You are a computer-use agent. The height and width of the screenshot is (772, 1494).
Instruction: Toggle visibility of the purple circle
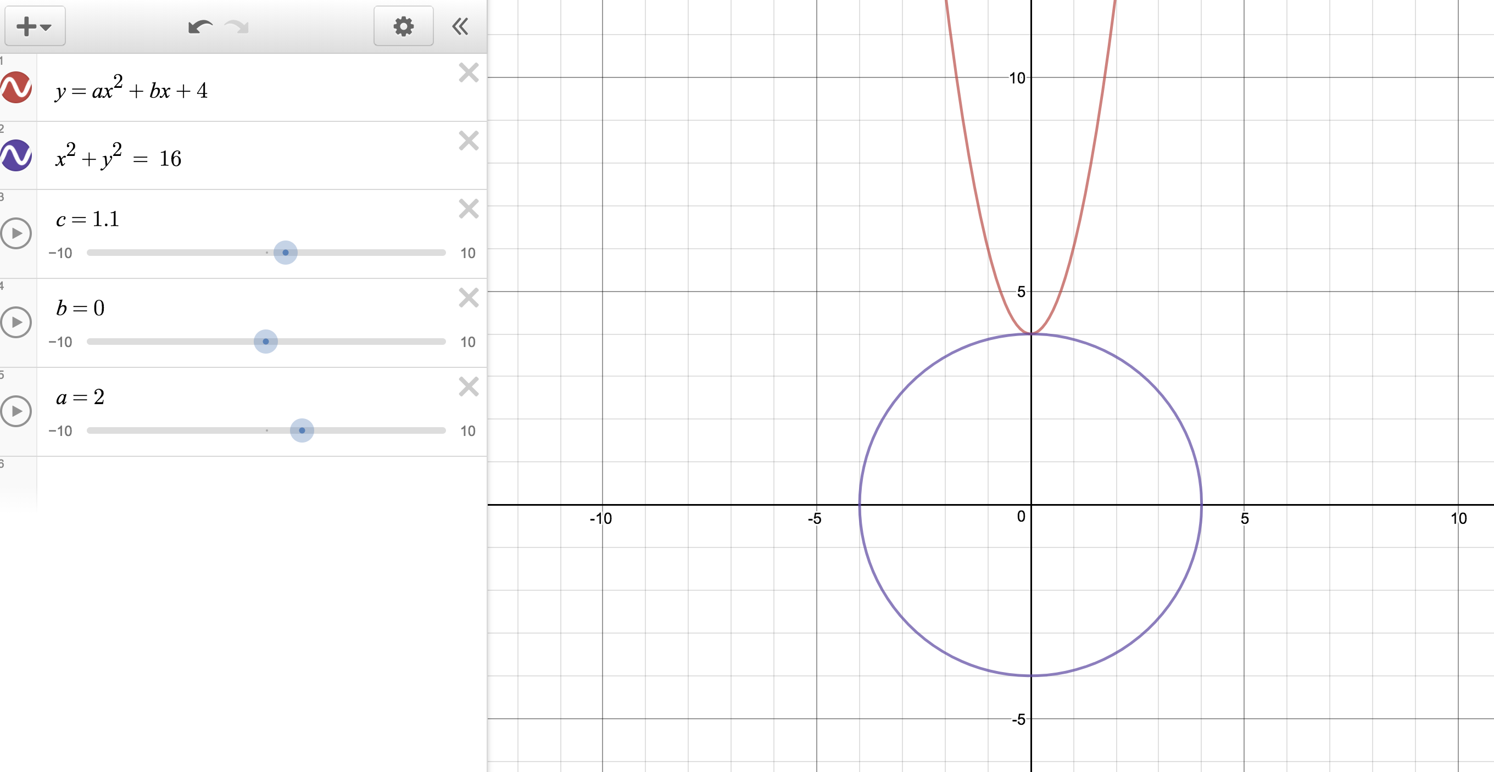16,155
